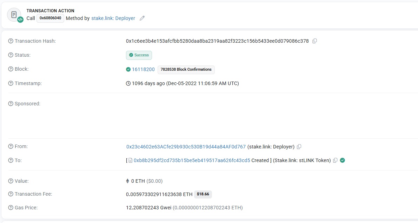Click the Success status badge
This screenshot has height=223, width=418.
point(139,55)
